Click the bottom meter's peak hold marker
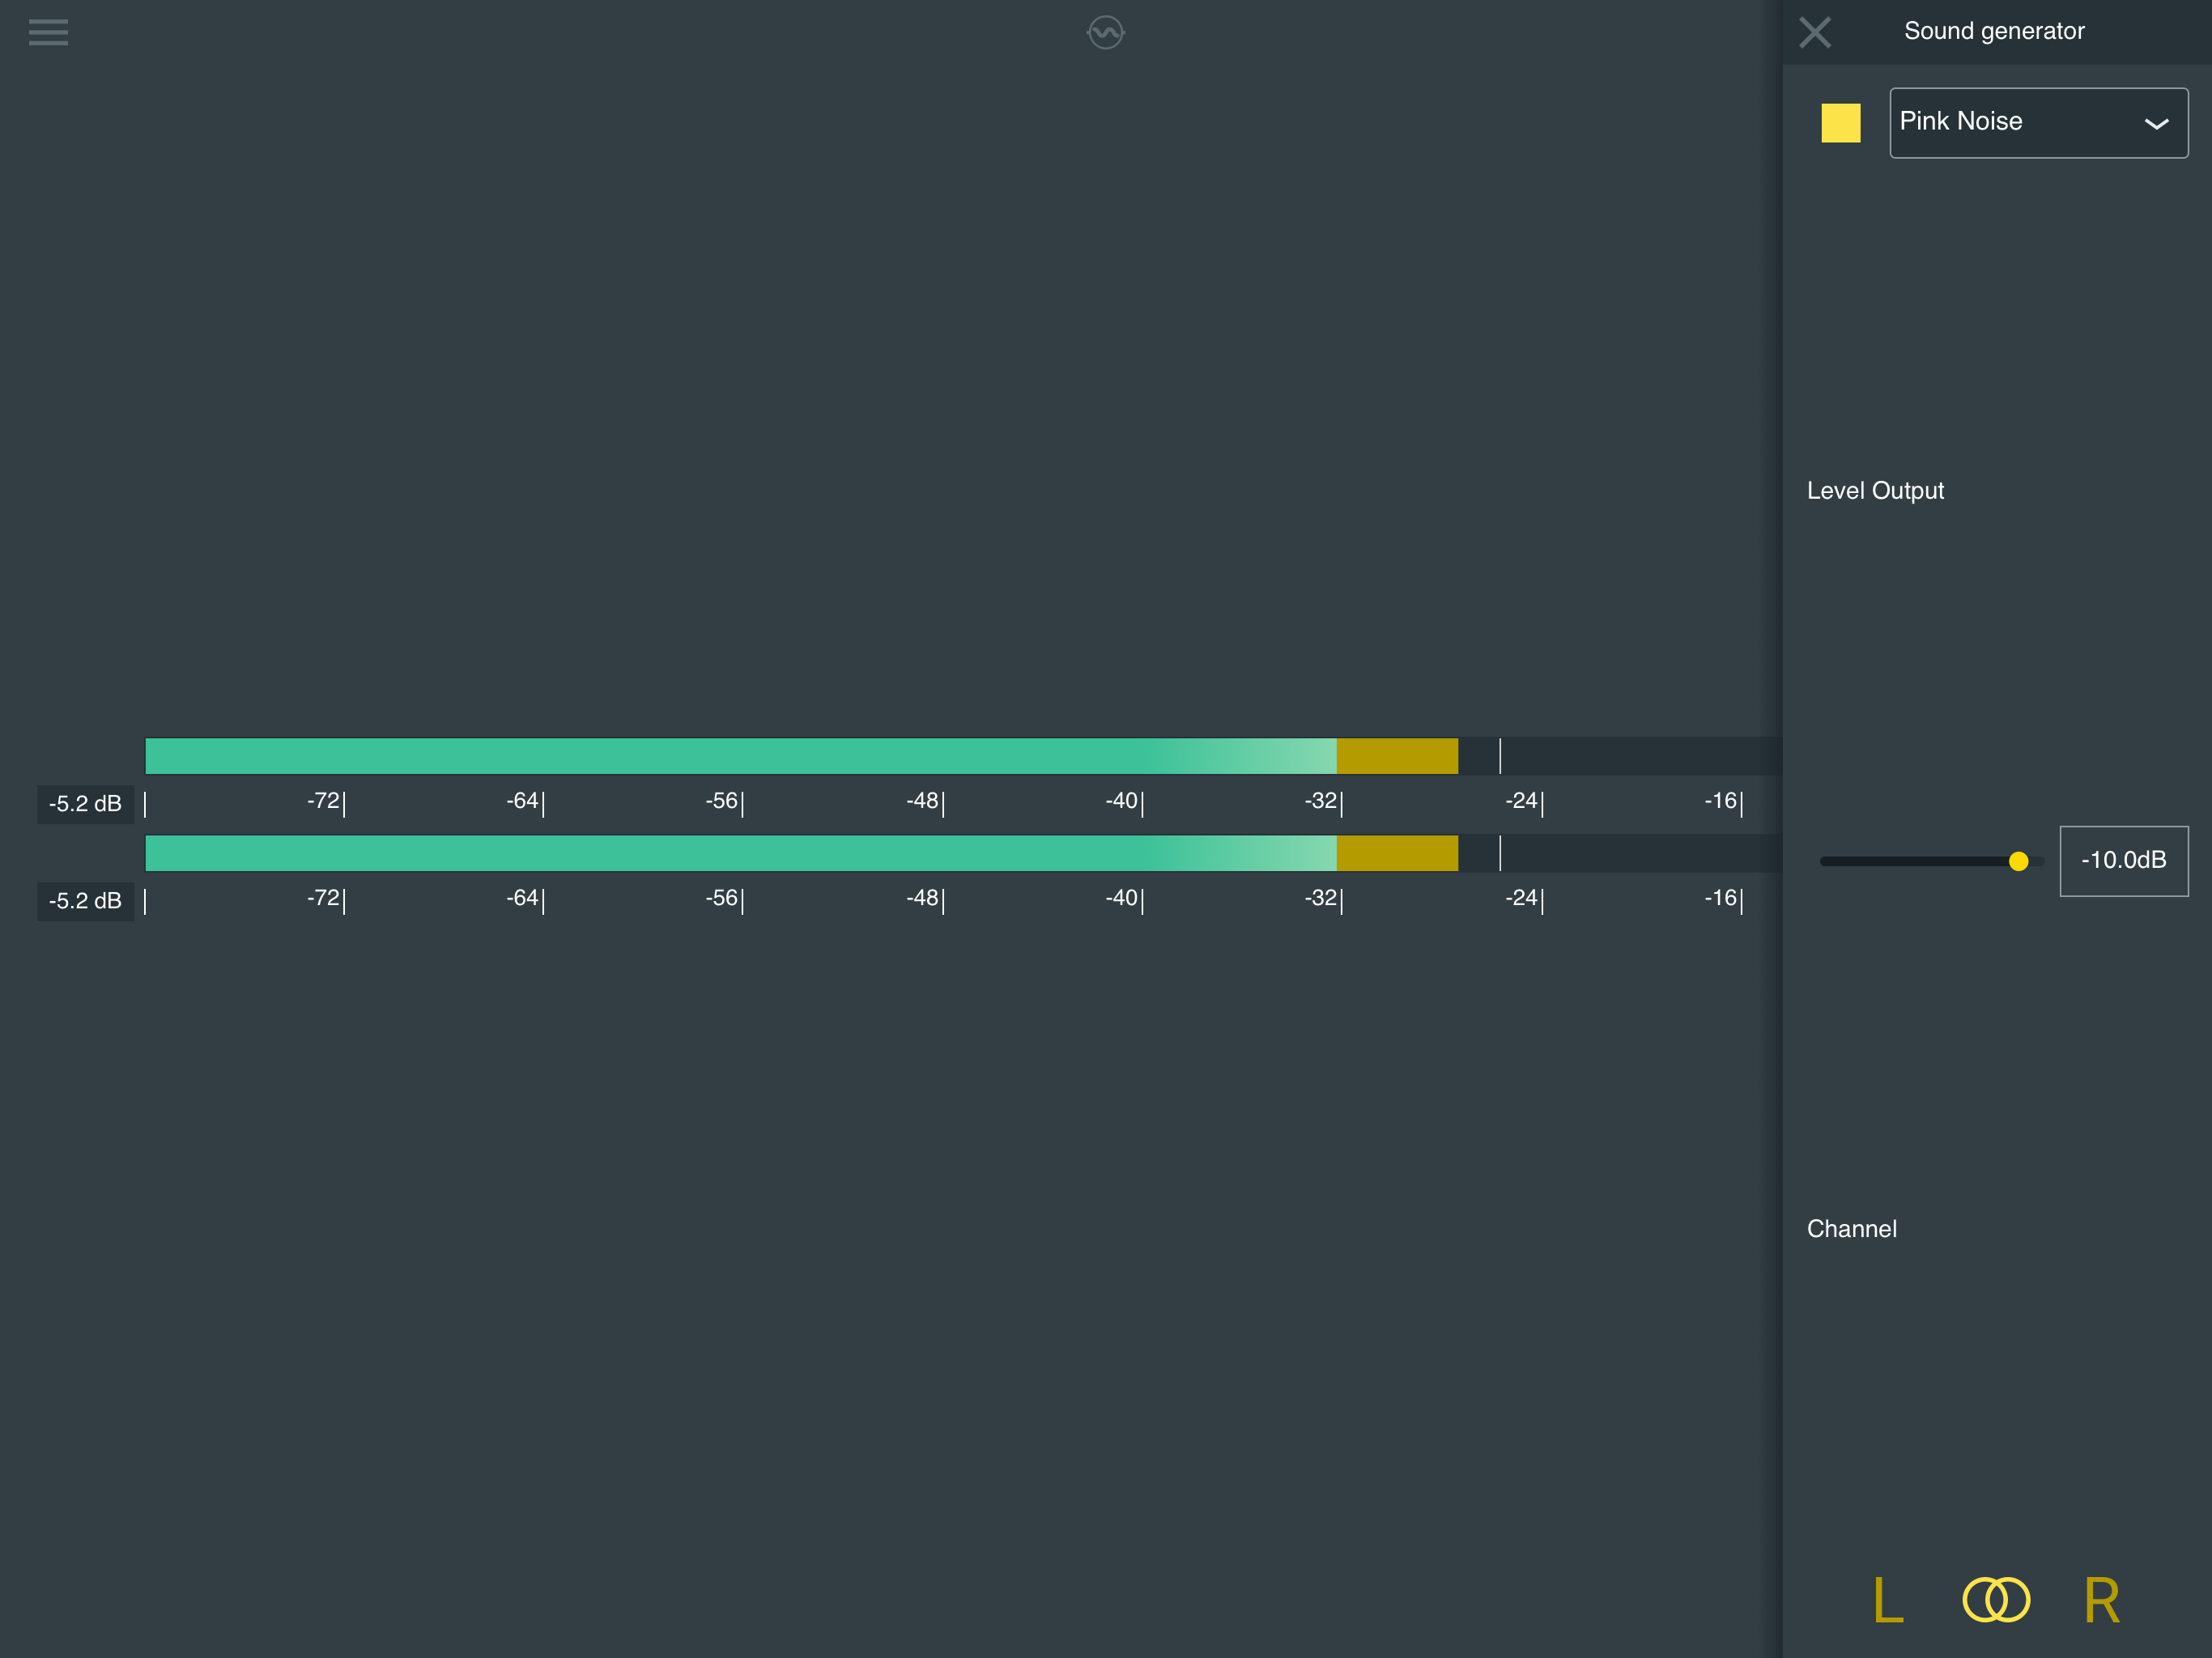The height and width of the screenshot is (1658, 2212). 1500,853
